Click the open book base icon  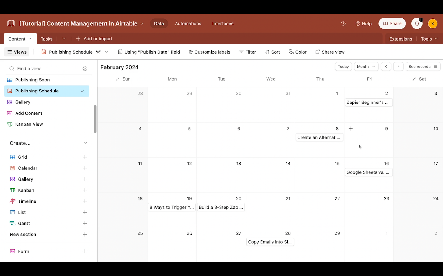point(11,23)
